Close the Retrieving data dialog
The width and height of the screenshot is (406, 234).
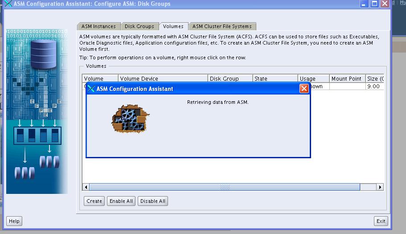304,89
